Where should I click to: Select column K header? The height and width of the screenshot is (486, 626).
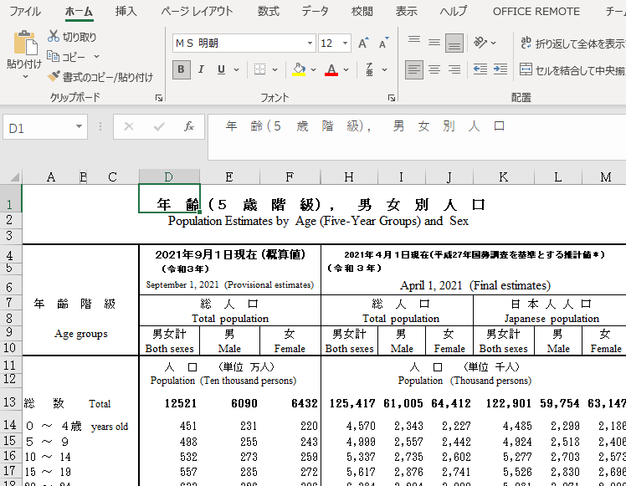click(504, 176)
